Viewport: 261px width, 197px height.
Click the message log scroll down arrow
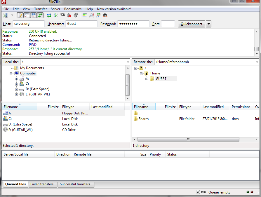[257, 54]
